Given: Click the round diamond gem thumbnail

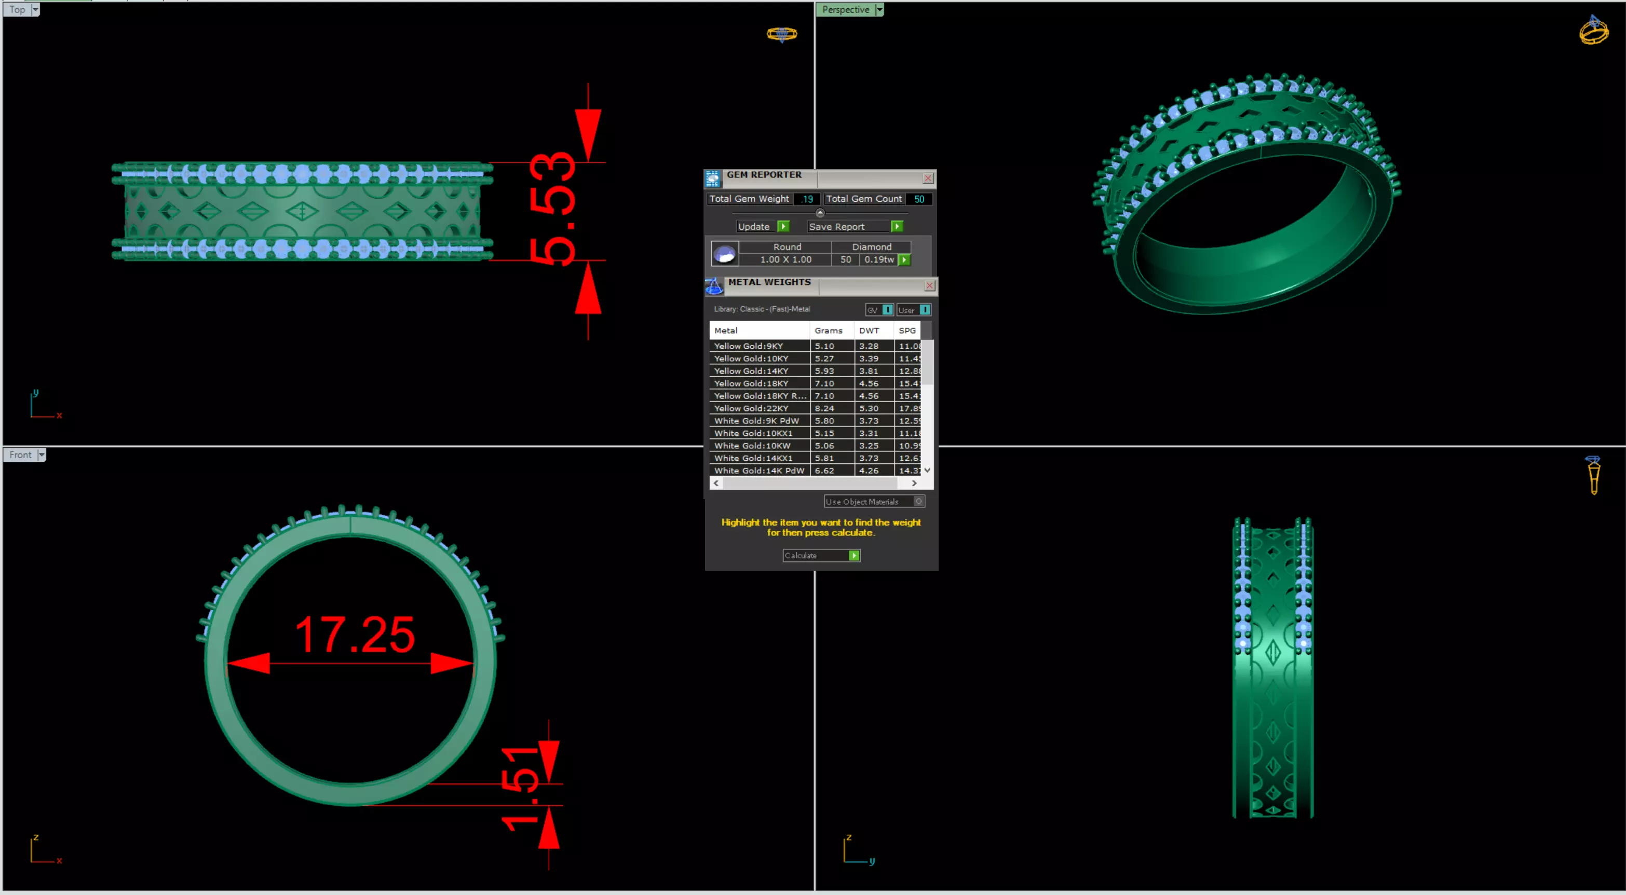Looking at the screenshot, I should pyautogui.click(x=724, y=254).
